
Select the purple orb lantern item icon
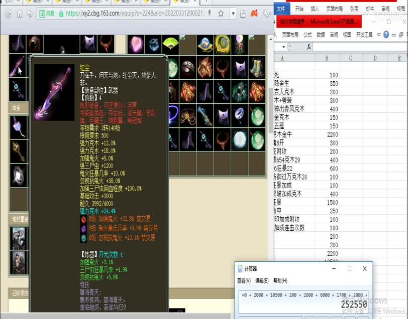[240, 45]
